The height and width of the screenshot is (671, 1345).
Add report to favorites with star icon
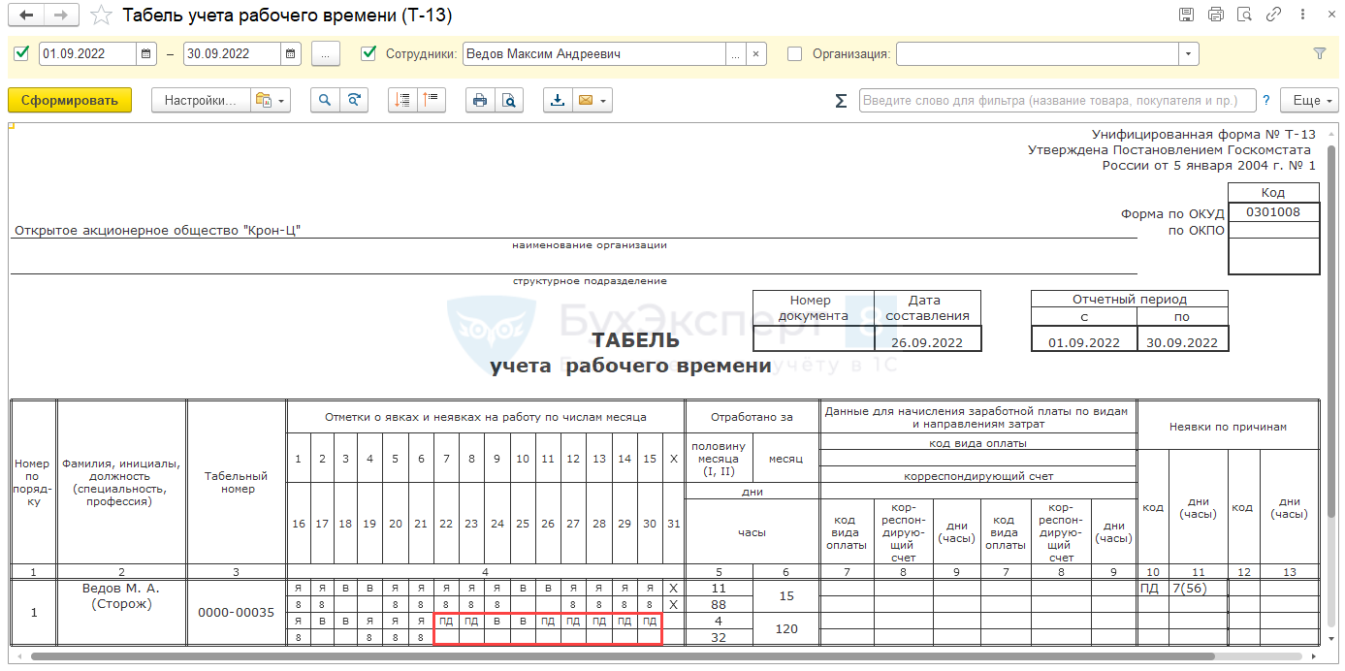(100, 16)
